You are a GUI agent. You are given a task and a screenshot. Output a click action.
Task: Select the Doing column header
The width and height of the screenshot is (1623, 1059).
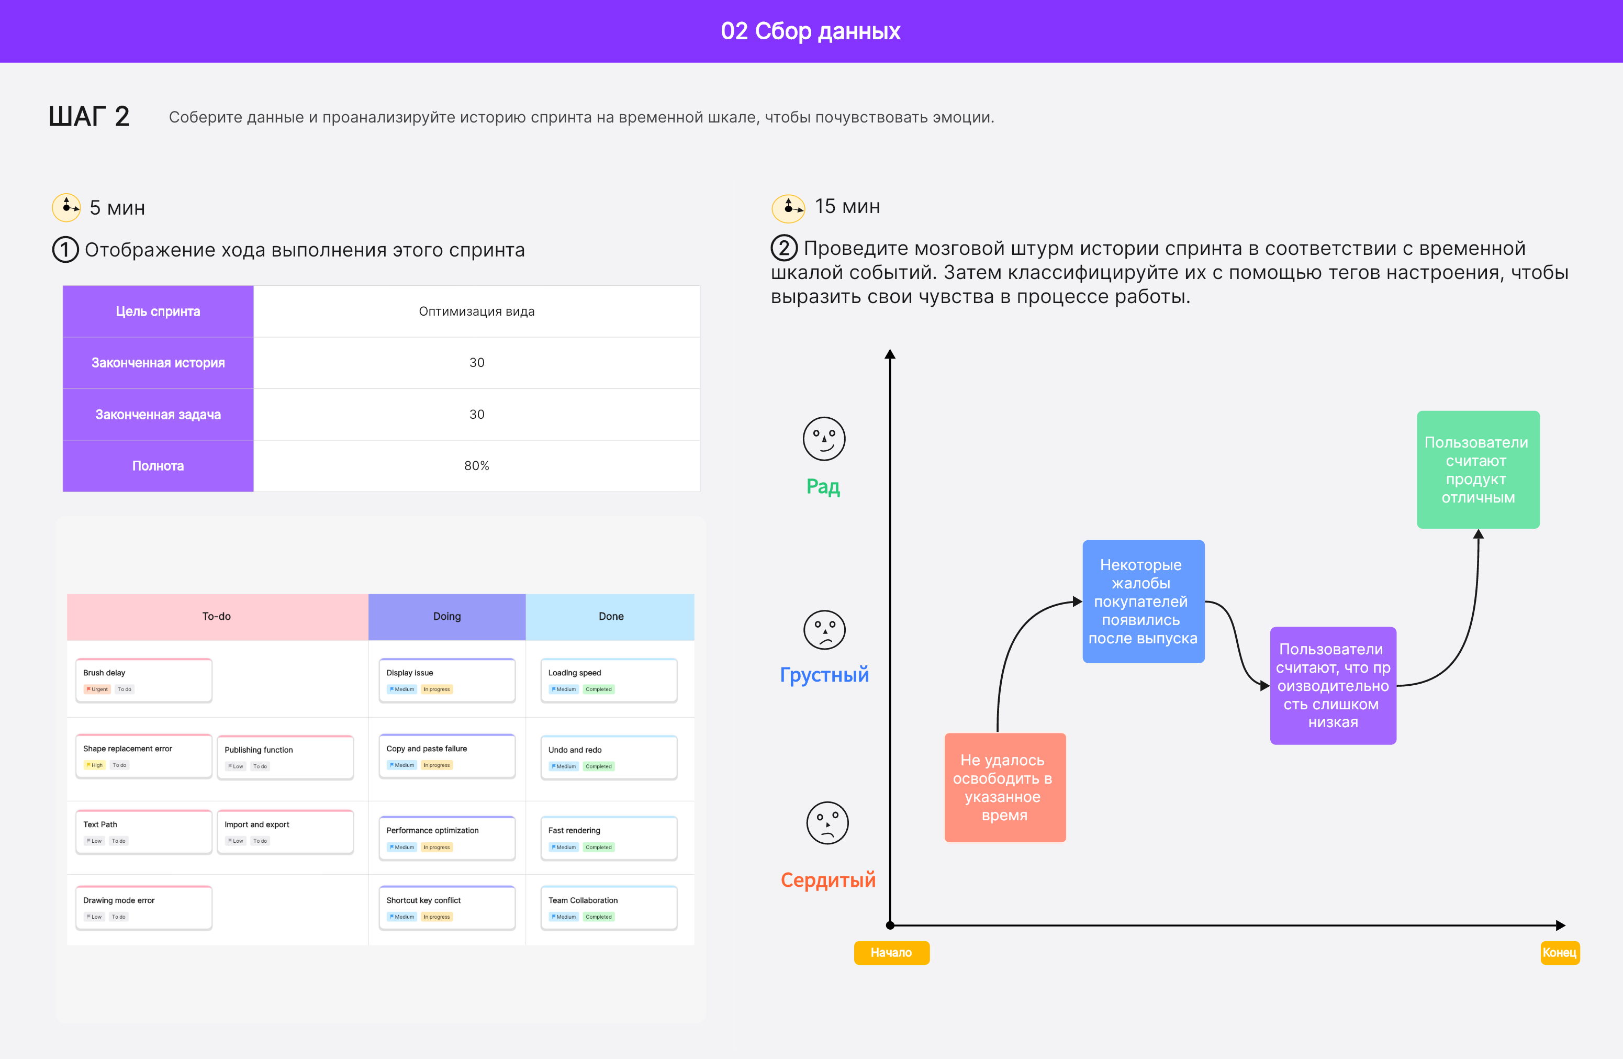click(x=446, y=617)
